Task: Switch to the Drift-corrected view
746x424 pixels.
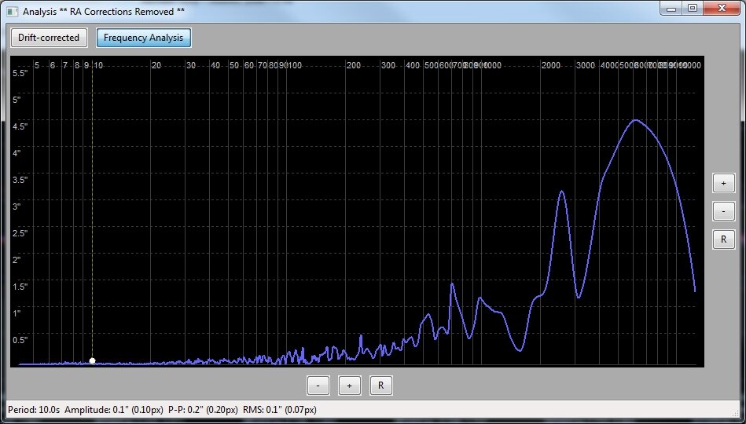Action: tap(49, 38)
